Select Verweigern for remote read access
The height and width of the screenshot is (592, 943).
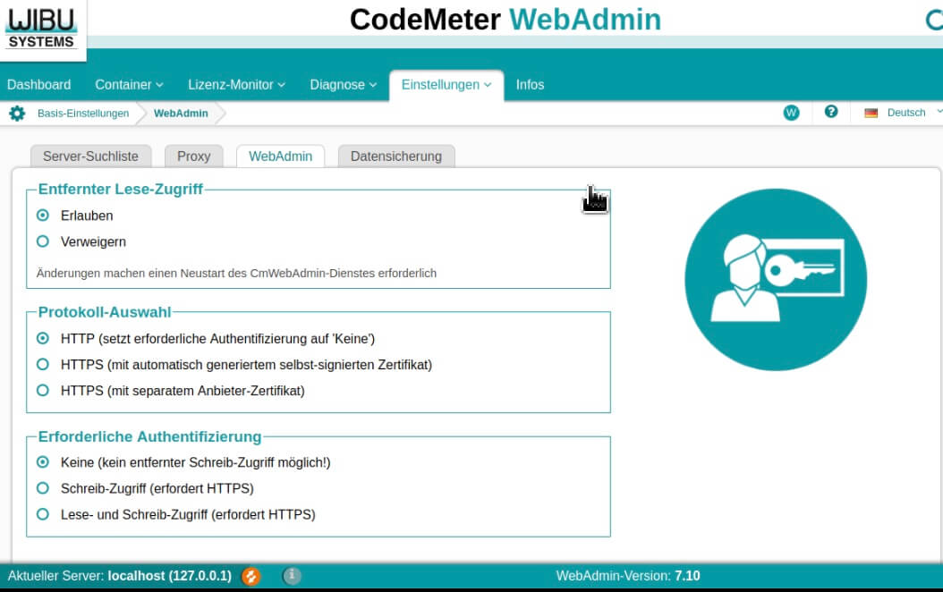tap(43, 241)
